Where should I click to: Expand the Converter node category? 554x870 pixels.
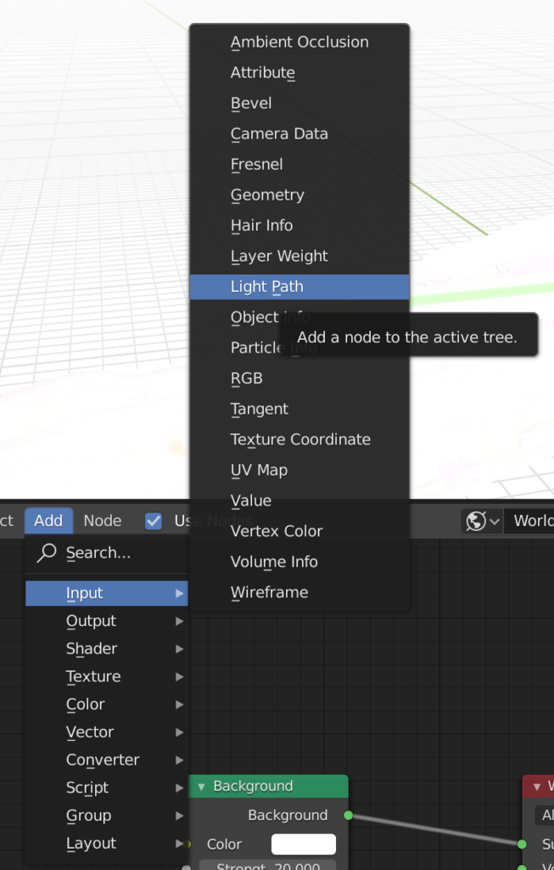pyautogui.click(x=107, y=760)
